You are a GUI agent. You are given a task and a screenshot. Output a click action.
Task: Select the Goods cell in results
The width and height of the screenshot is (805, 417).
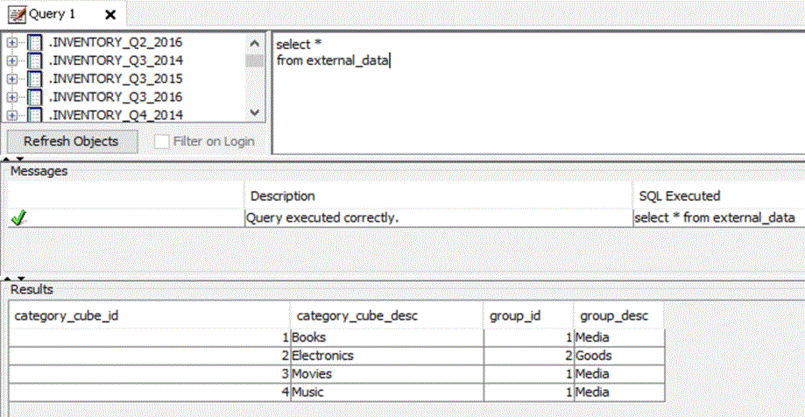click(619, 356)
